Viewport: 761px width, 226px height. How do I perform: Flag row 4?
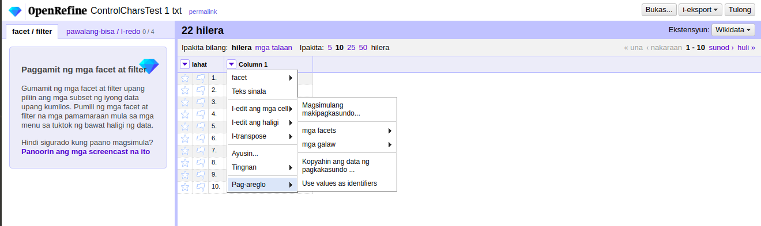click(x=201, y=114)
